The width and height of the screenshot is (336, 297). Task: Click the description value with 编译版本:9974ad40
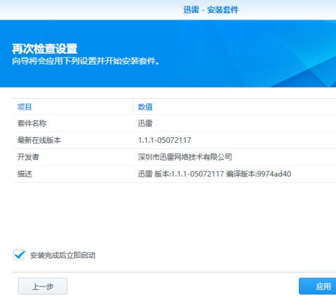tap(214, 174)
